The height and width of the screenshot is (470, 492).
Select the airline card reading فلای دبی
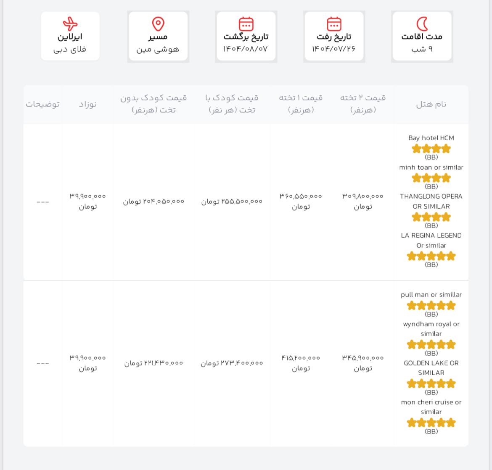(70, 36)
